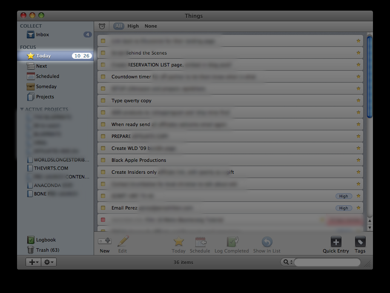390x293 pixels.
Task: Select the Today focus list
Action: point(55,56)
